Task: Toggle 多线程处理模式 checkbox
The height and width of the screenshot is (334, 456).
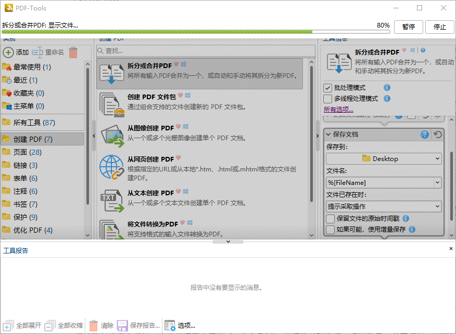Action: (x=327, y=99)
